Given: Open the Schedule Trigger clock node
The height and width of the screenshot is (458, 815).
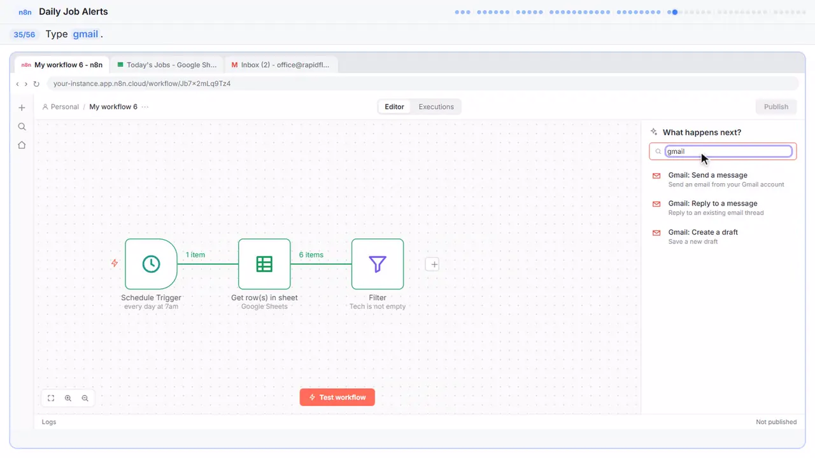Looking at the screenshot, I should (x=151, y=264).
